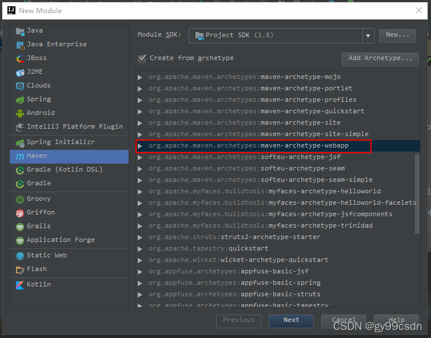Select myfaces-archetype-jsfcomponents entry

278,214
